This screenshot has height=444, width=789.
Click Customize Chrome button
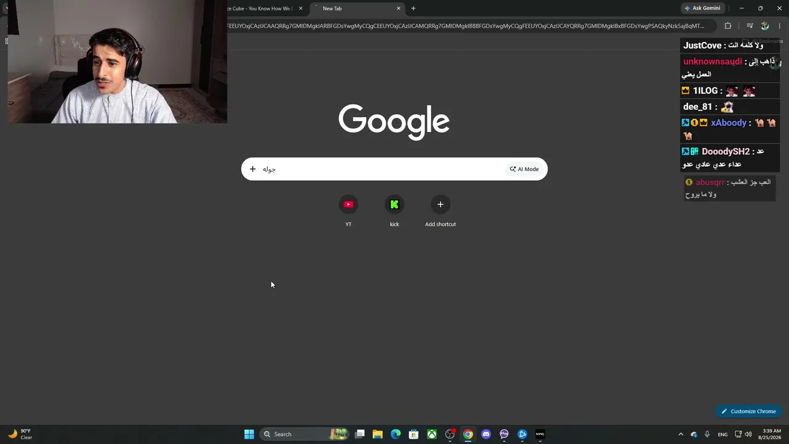[x=748, y=411]
